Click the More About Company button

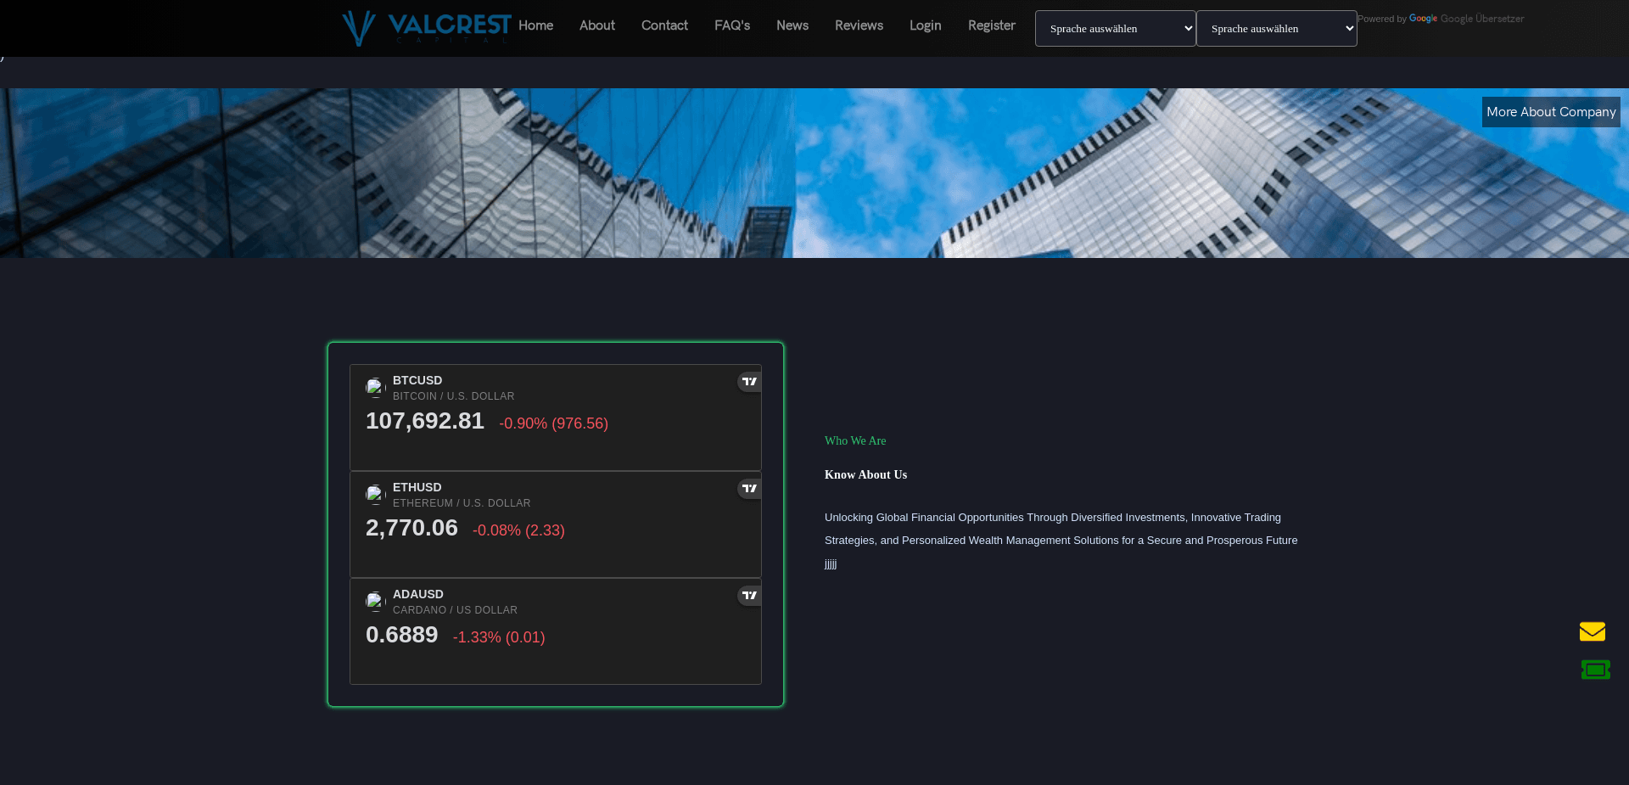coord(1550,111)
